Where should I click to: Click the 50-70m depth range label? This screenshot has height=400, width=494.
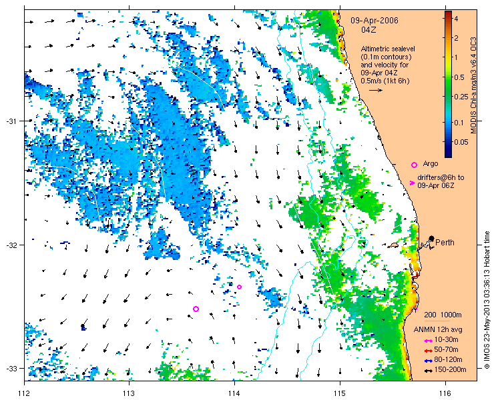[446, 350]
